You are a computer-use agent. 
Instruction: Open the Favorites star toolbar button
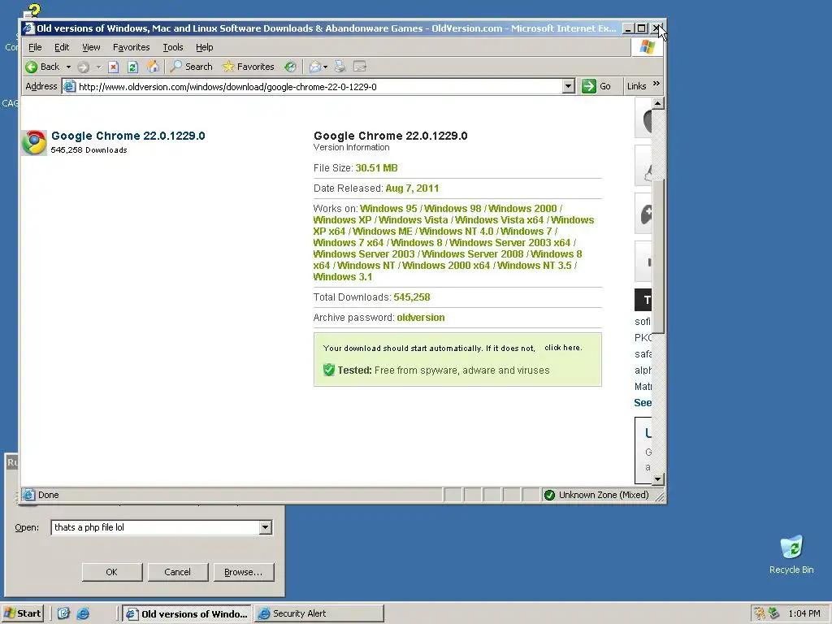[249, 67]
